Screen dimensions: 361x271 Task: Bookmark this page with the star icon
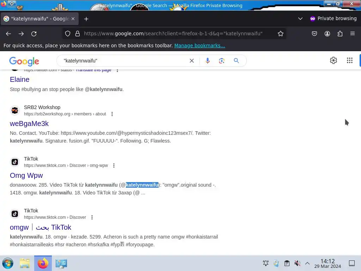pos(280,34)
